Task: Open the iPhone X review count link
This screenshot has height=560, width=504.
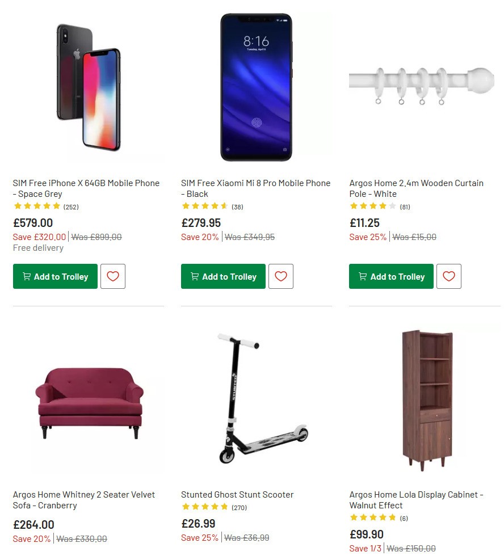Action: coord(70,207)
